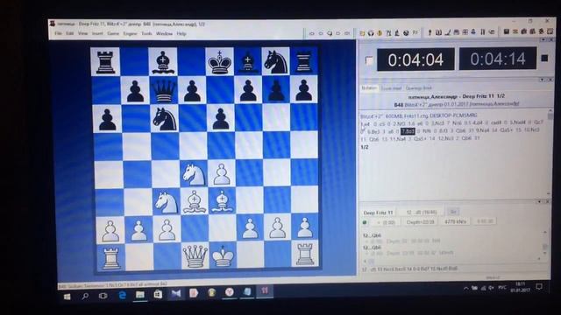Open the File menu
561x315 pixels.
click(x=58, y=33)
